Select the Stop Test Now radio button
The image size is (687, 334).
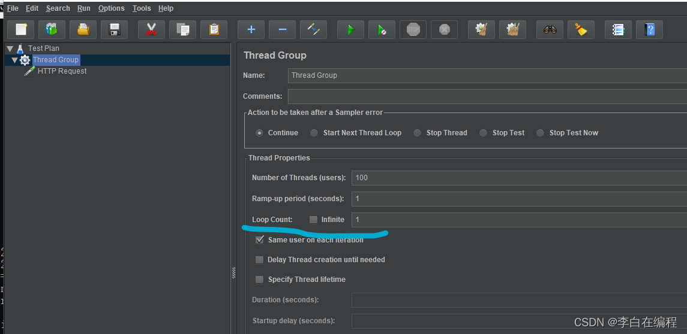541,133
